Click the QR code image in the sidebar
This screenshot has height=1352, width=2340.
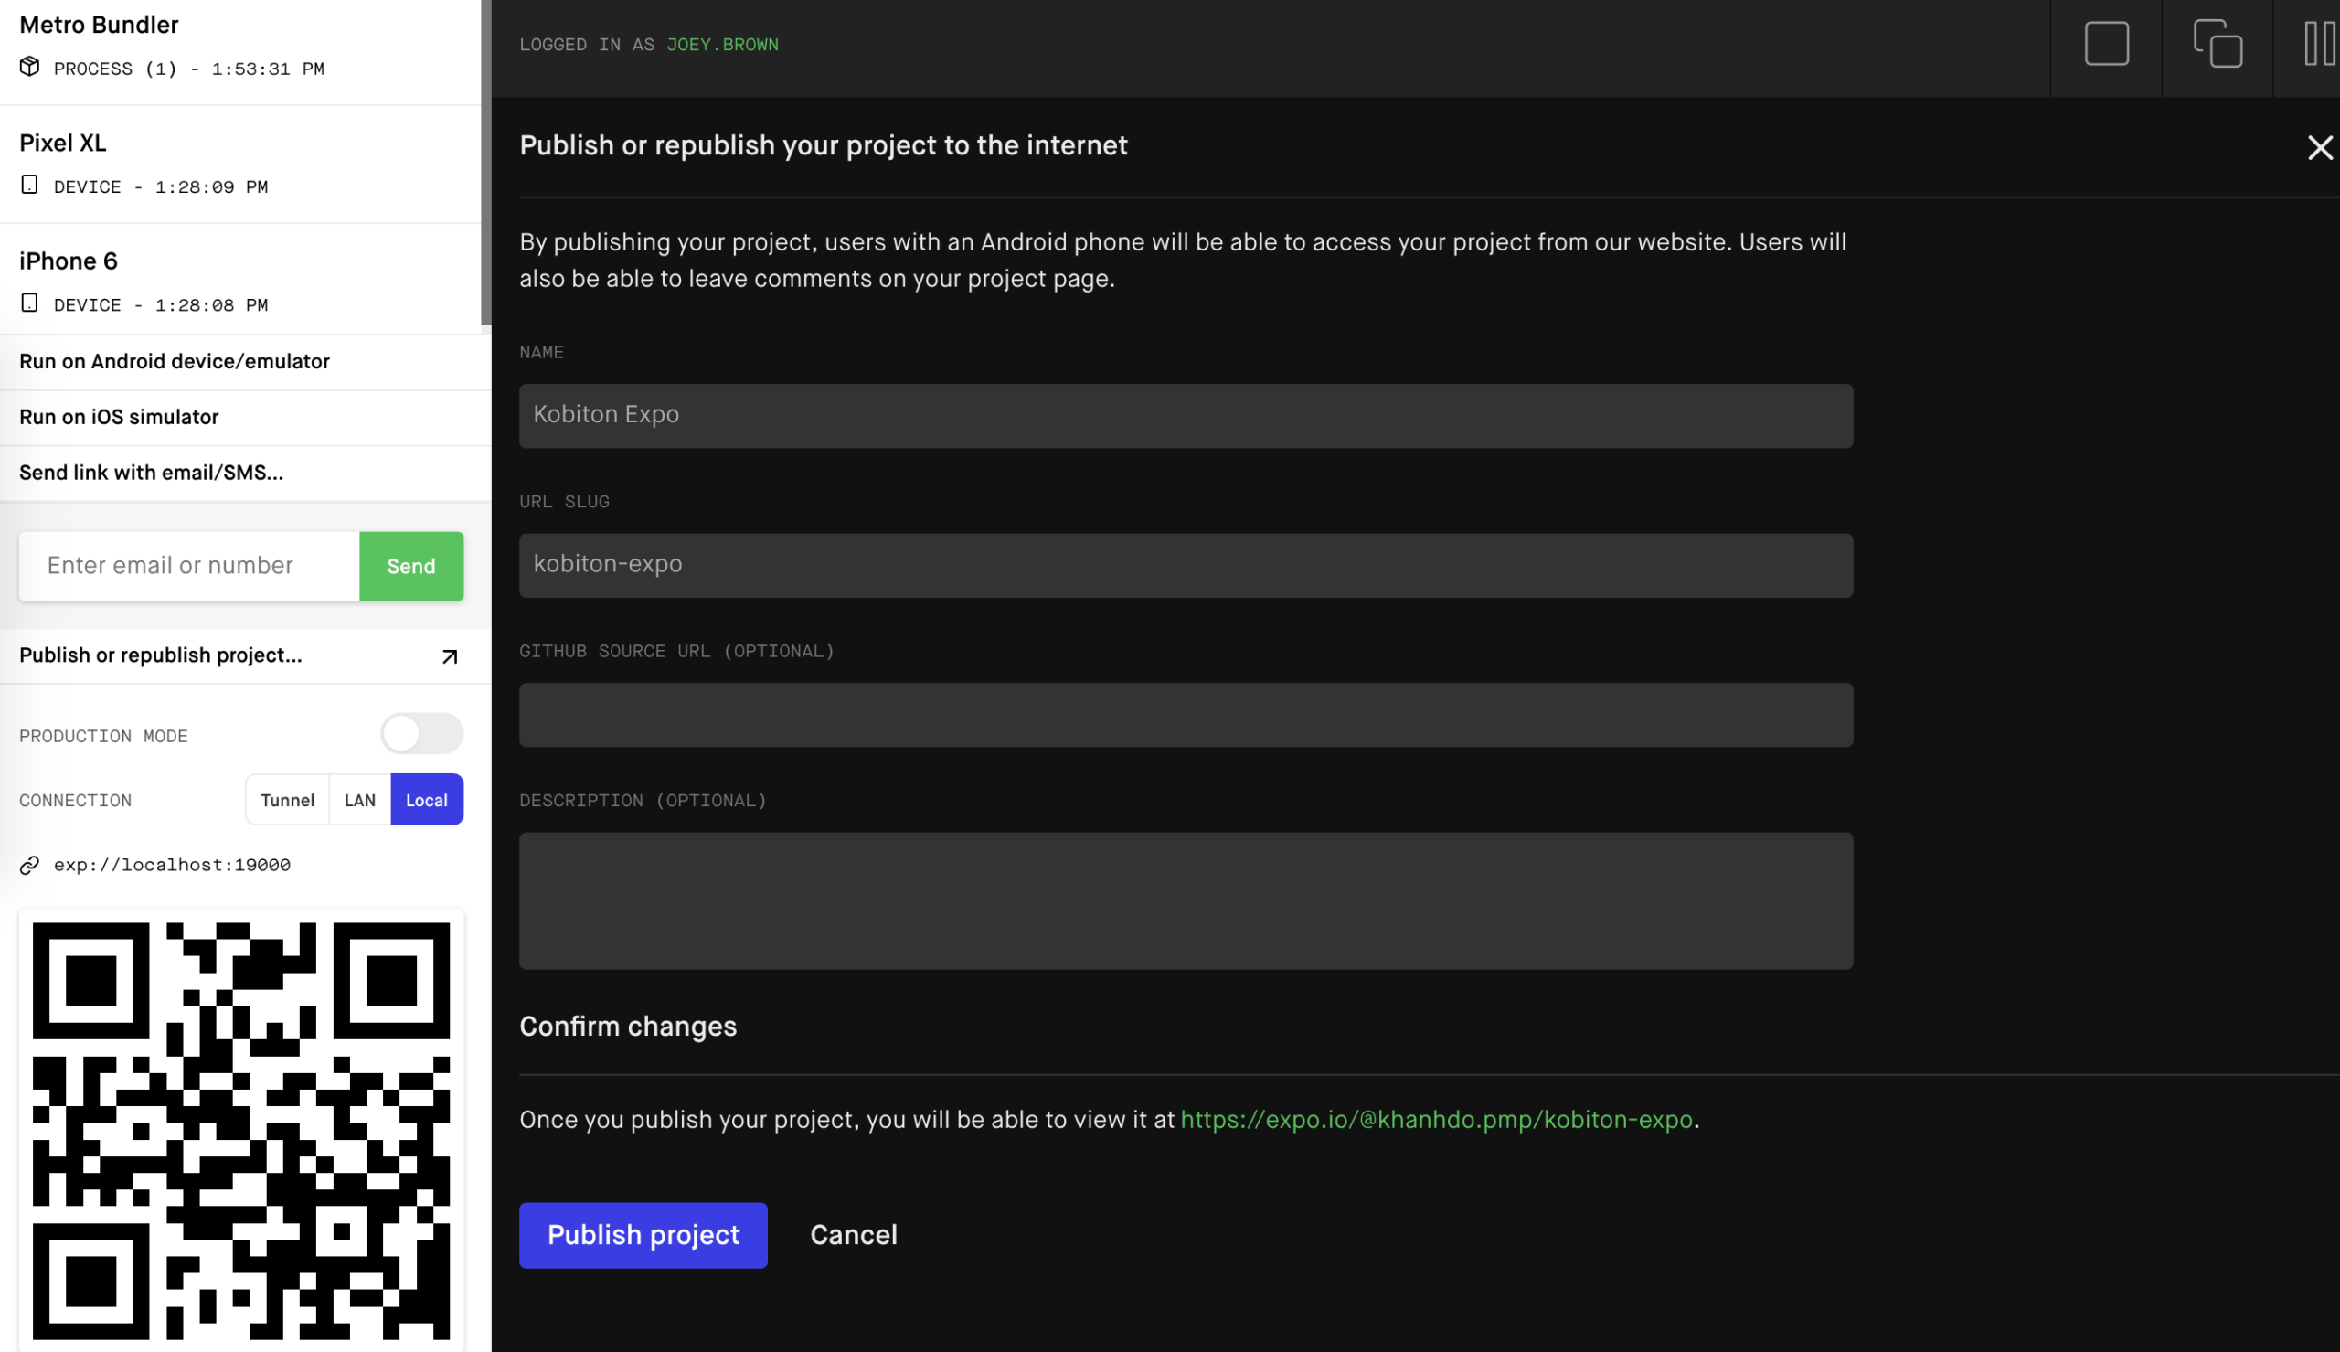241,1131
